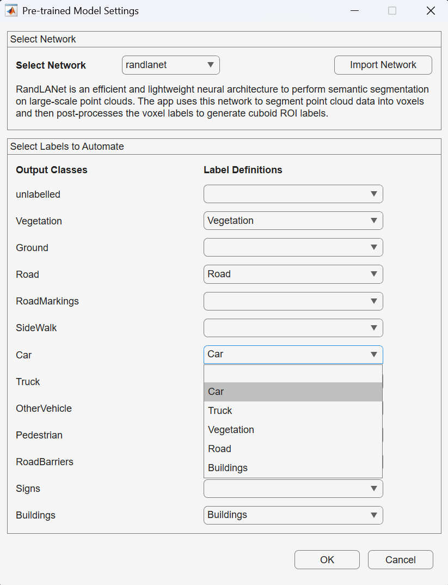
Task: Collapse the open Car label definition dropdown
Action: click(x=293, y=355)
